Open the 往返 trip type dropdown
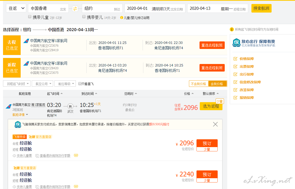The width and height of the screenshot is (295, 189). coord(16,8)
